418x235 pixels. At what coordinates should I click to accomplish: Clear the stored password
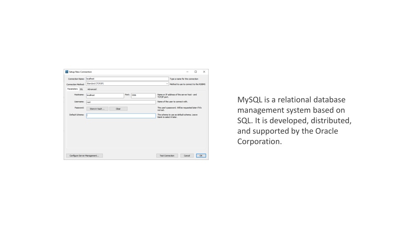tap(118, 109)
